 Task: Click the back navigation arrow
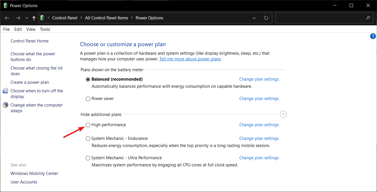[7, 18]
